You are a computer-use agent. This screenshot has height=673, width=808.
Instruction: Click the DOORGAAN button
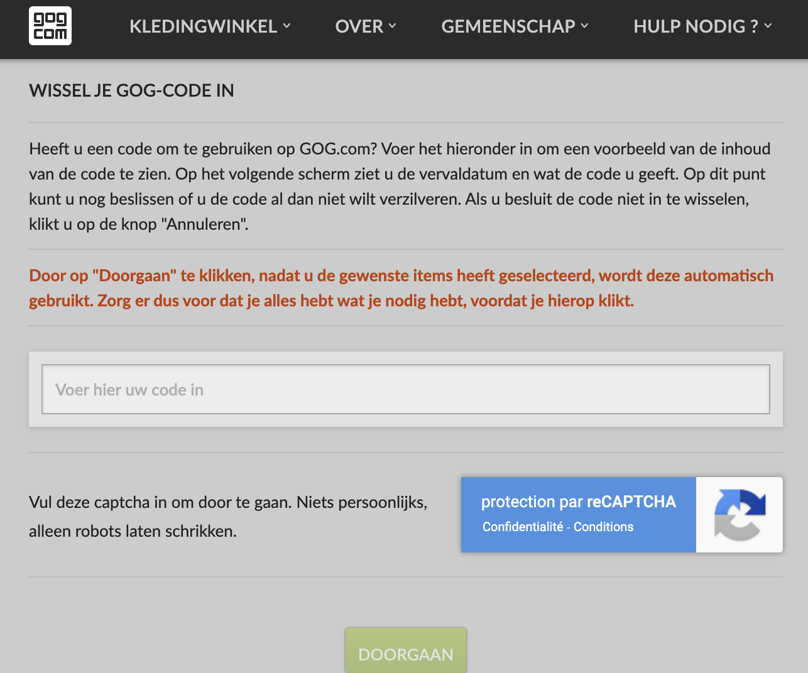[406, 651]
